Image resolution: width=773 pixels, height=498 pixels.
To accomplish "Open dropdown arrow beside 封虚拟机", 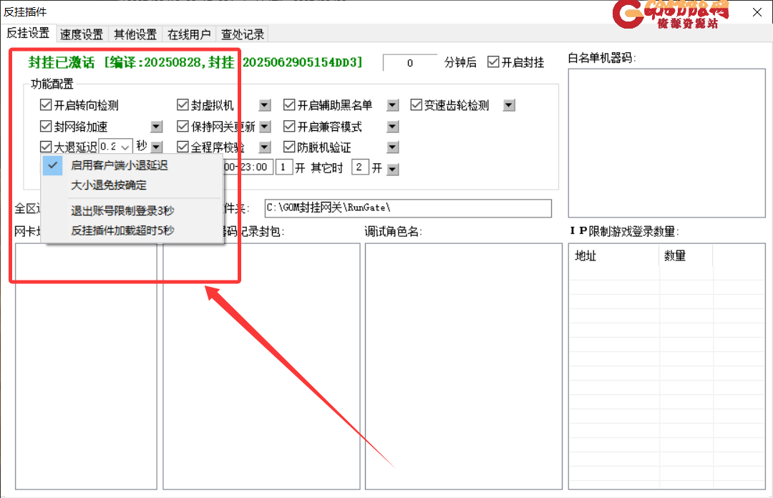I will click(265, 106).
